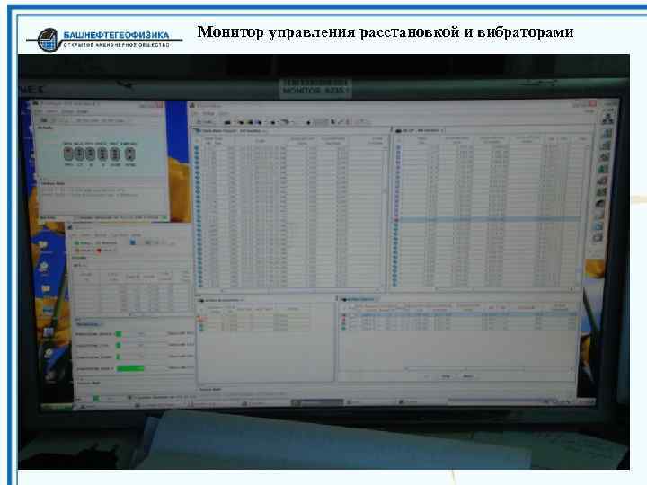Click the network hierarchy icon in the right sidebar
This screenshot has height=485, width=647.
(607, 119)
